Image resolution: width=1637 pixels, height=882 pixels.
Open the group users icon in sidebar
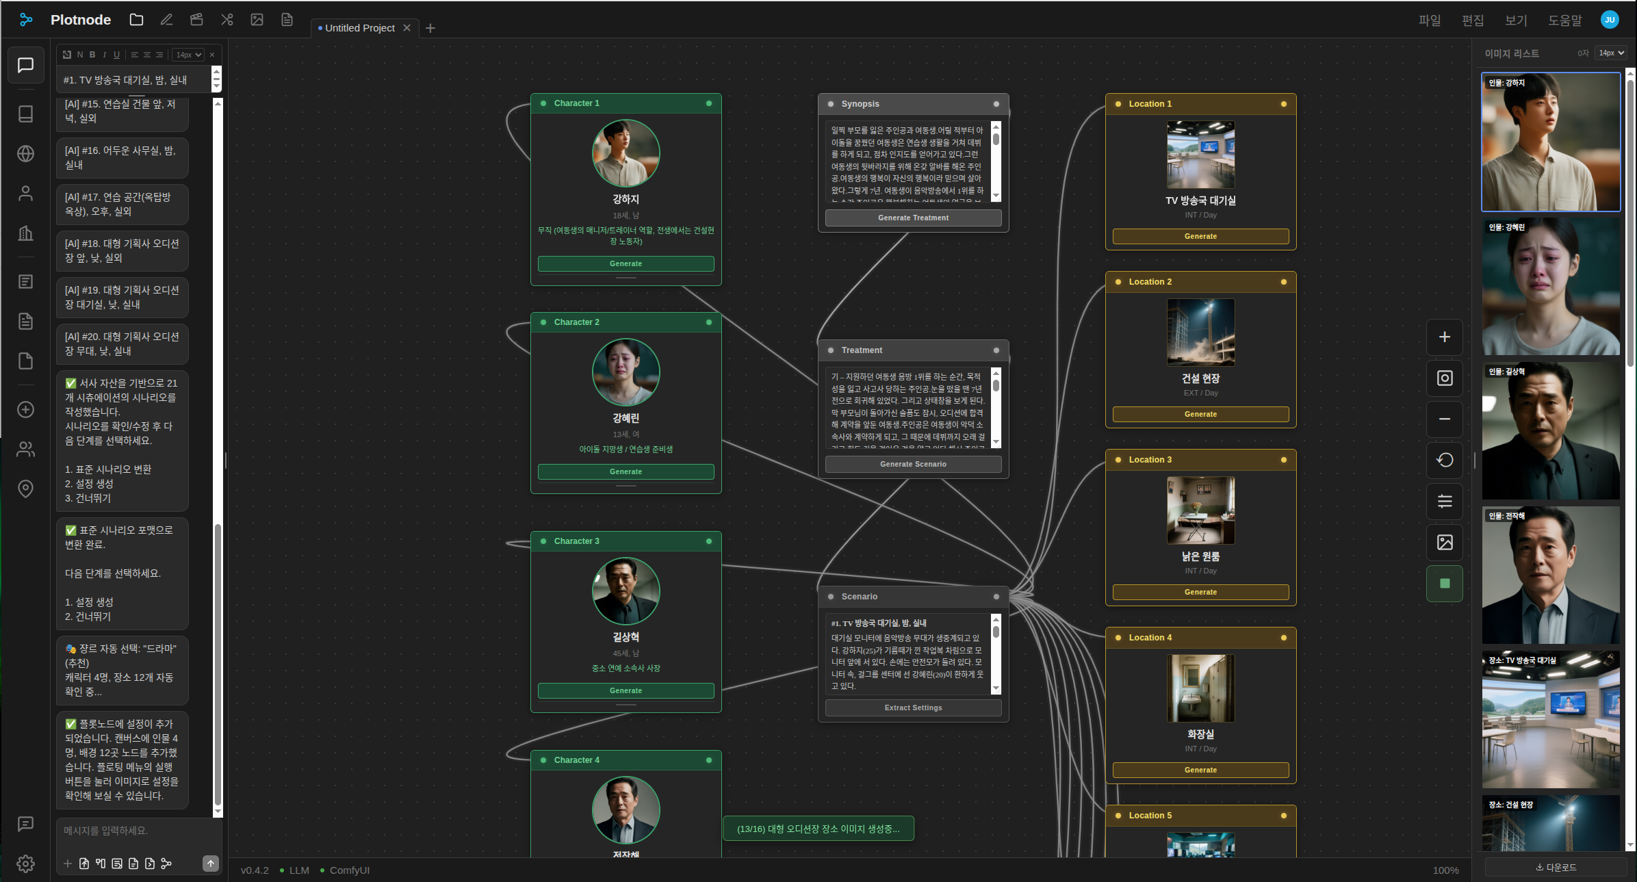click(25, 449)
